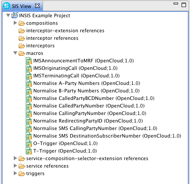The width and height of the screenshot is (190, 184).
Task: Click the interceptor-extension references folder icon
Action: tap(22, 31)
